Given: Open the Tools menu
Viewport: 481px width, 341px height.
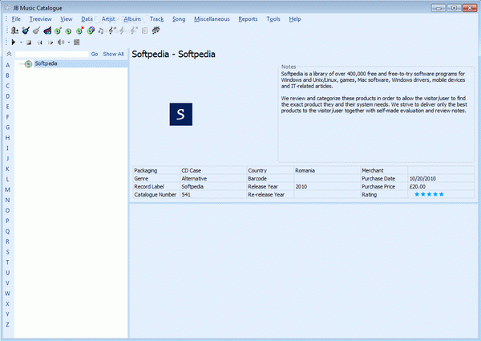Looking at the screenshot, I should click(273, 19).
